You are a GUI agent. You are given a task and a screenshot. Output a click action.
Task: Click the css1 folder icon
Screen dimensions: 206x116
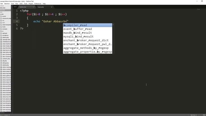(1, 23)
